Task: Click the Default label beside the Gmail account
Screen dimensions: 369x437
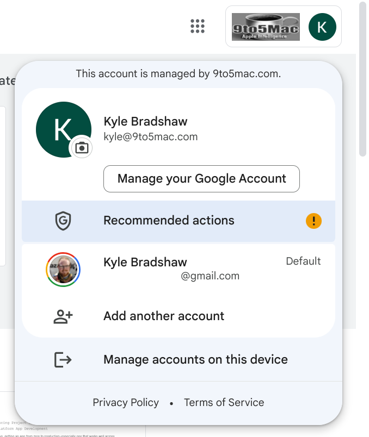Action: click(x=303, y=261)
